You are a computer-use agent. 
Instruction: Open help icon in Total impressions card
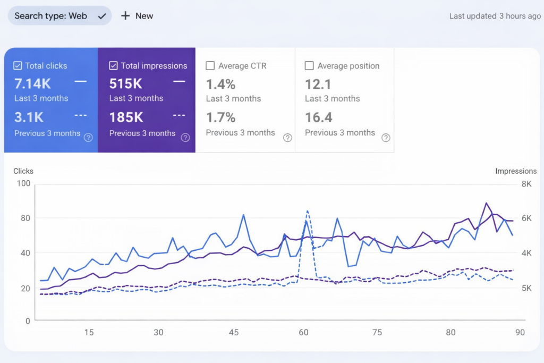[x=185, y=138]
